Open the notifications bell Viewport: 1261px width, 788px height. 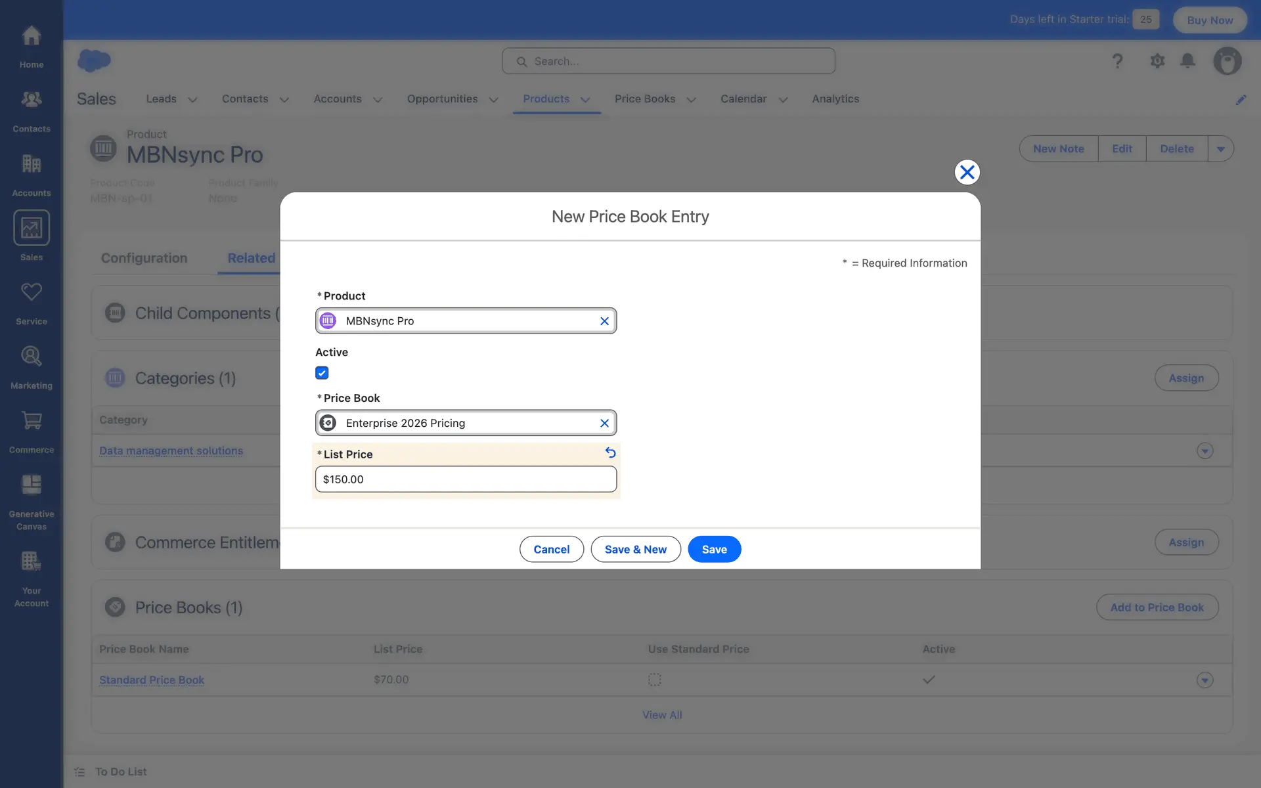(1187, 61)
